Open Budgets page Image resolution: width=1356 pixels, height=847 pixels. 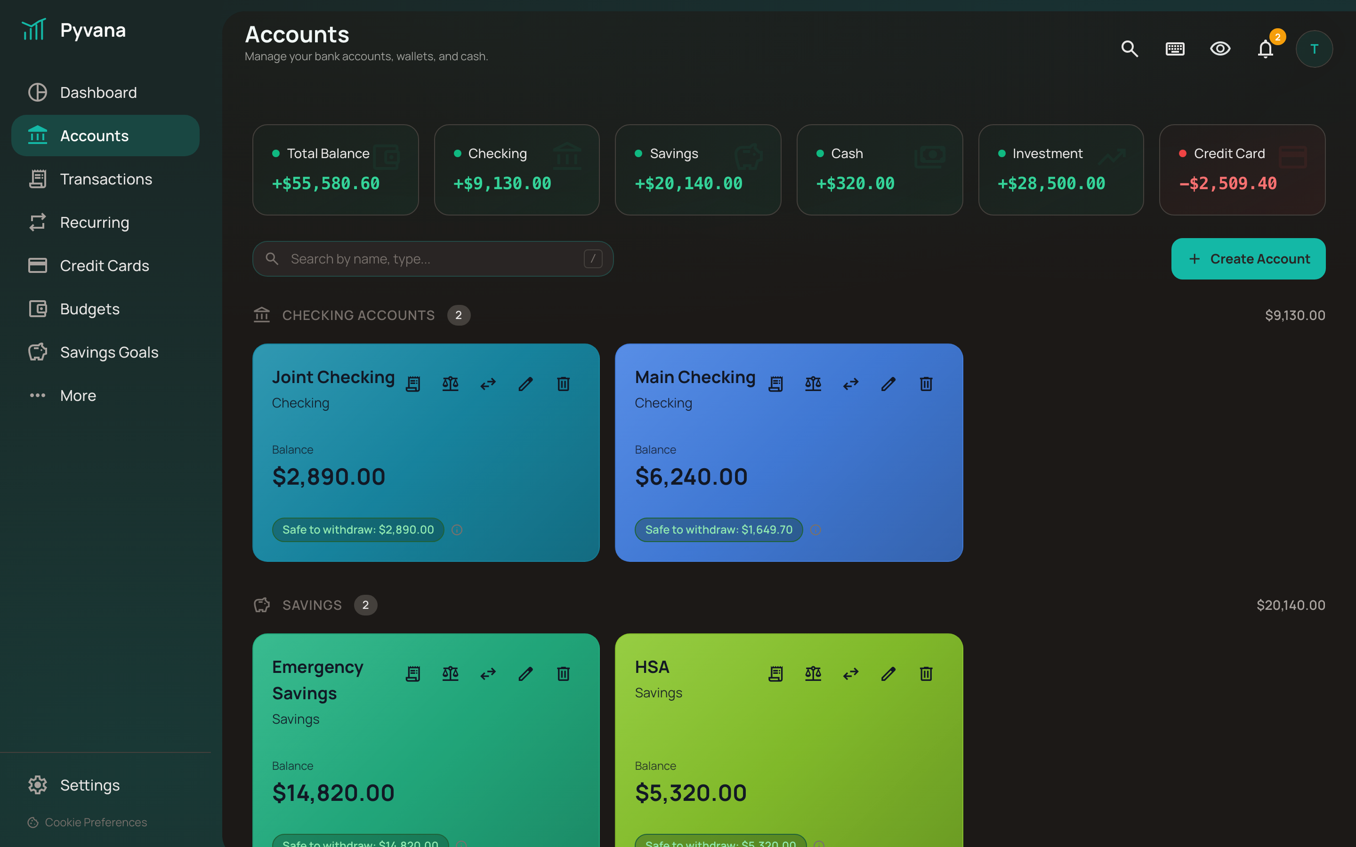105,309
